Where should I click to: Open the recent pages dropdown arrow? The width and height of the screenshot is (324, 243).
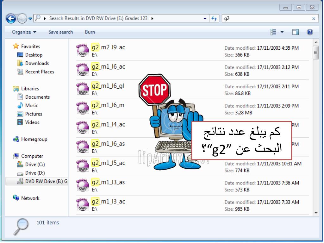(30, 19)
